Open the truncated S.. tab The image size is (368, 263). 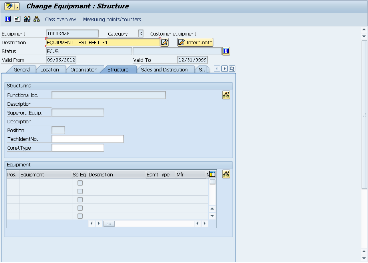coord(202,69)
